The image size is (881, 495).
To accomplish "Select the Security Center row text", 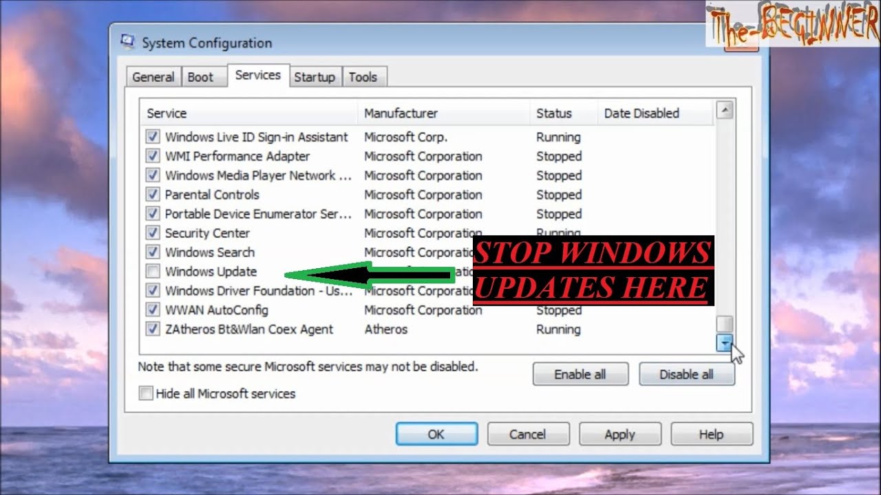I will (207, 233).
